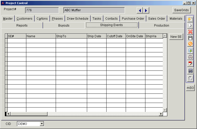Image resolution: width=197 pixels, height=129 pixels.
Task: Go to previous project with left arrow
Action: 140,10
